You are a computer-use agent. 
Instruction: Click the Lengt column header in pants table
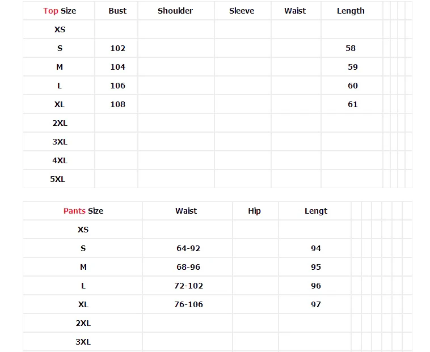pos(316,211)
